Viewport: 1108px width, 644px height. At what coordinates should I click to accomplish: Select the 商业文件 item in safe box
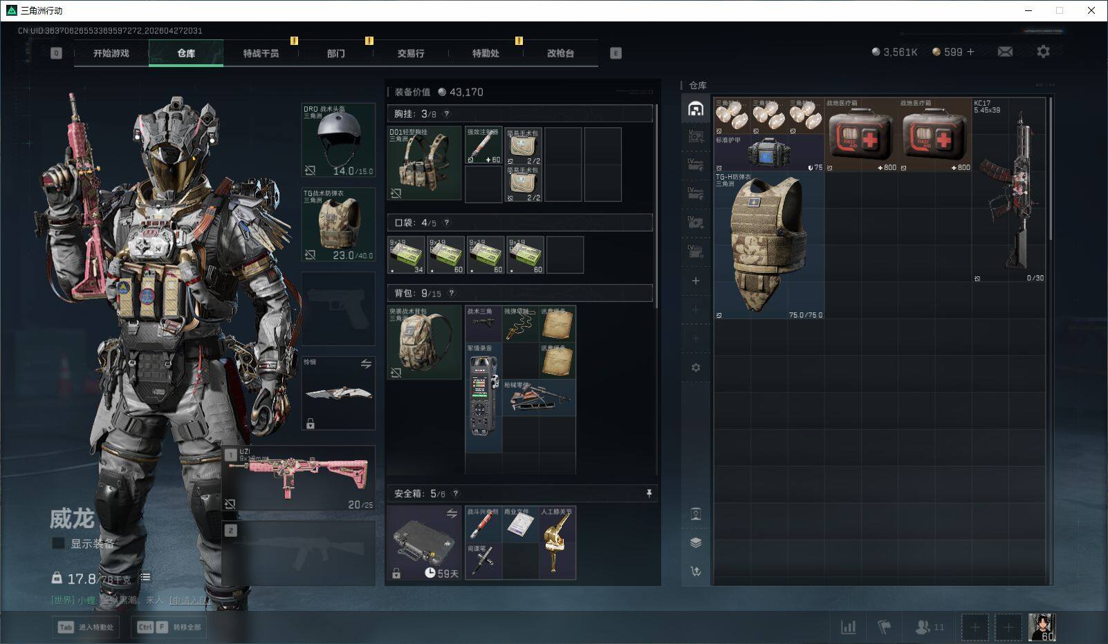point(521,524)
